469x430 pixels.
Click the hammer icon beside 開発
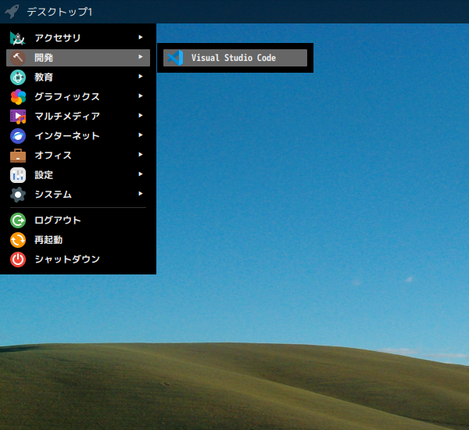(18, 58)
